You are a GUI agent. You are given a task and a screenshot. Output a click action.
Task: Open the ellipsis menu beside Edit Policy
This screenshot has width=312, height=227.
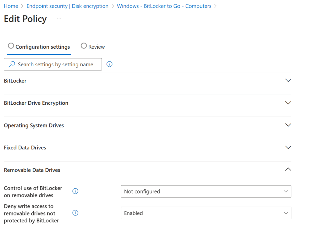[59, 19]
